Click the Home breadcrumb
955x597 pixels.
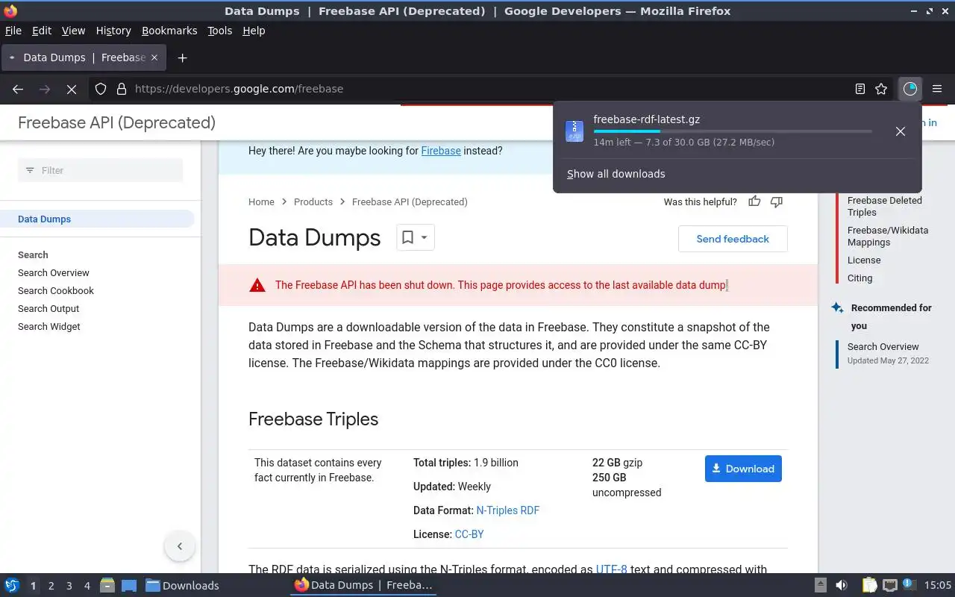point(261,201)
